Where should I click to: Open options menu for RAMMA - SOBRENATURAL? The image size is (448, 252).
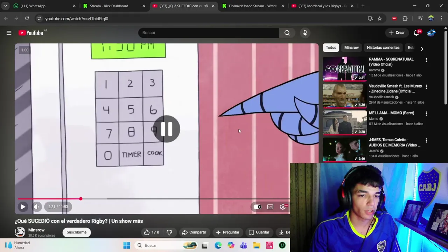click(x=426, y=60)
